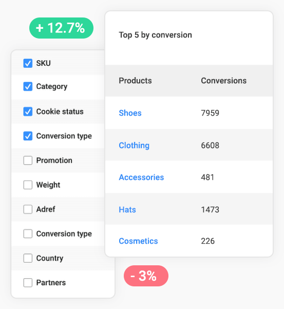
Task: Open the Clothing product link
Action: pos(134,146)
